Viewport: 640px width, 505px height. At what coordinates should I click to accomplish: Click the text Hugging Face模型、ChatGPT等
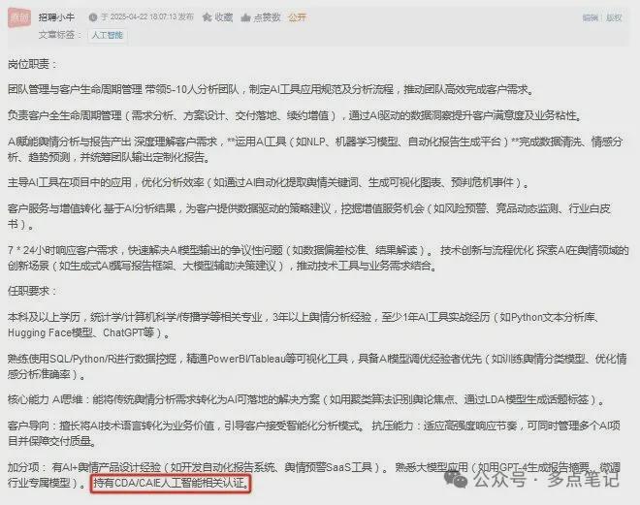point(80,332)
